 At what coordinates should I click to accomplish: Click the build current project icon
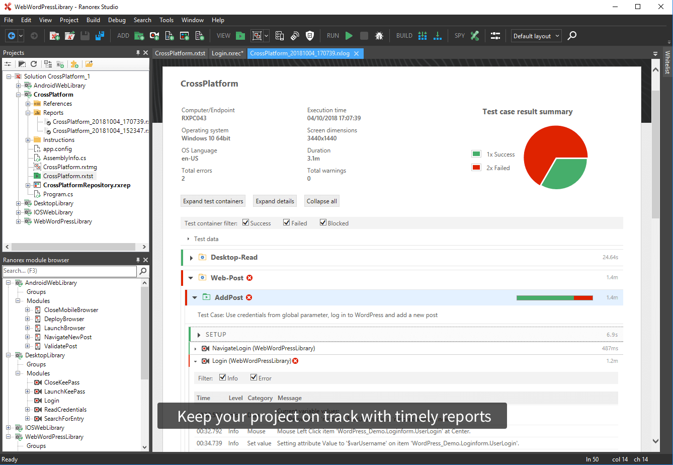click(x=438, y=36)
